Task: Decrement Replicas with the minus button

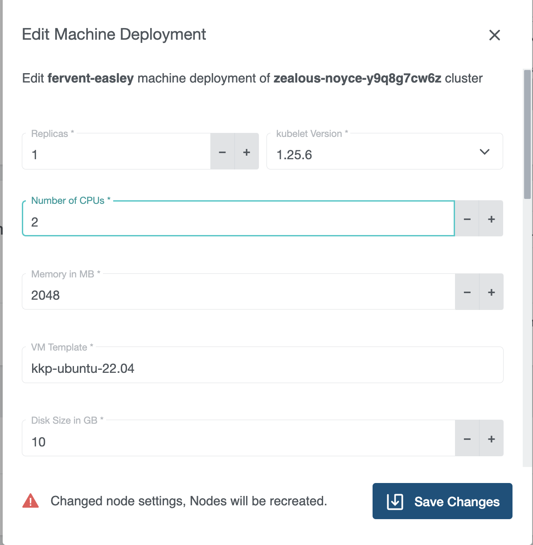Action: [222, 152]
